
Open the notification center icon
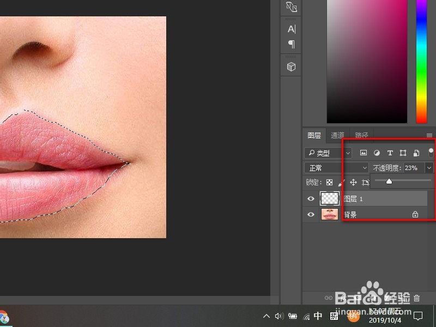418,316
